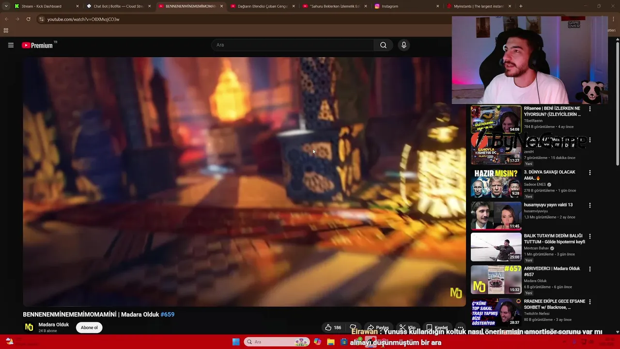620x349 pixels.
Task: Click the YouTube search magnifier button
Action: tap(383, 45)
